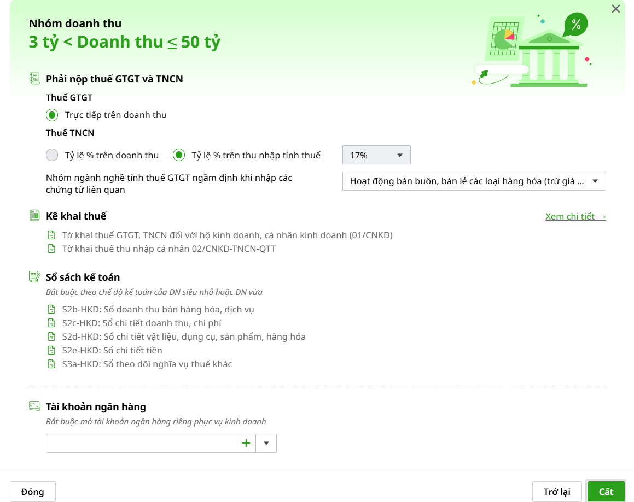
Task: Click the Kê khai thuế section icon
Action: [34, 216]
